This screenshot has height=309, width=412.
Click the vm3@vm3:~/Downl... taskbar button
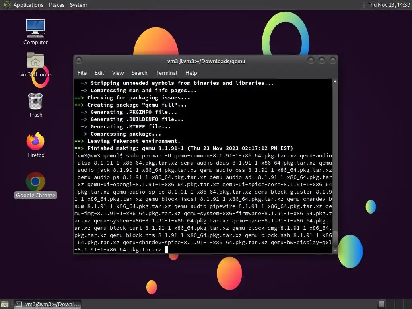47,304
